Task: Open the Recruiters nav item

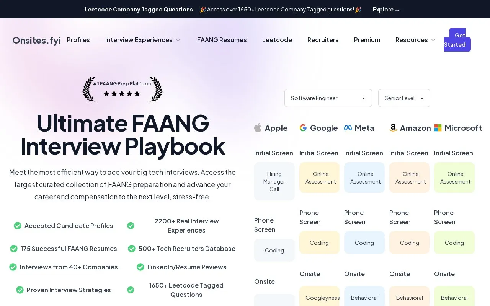Action: coord(323,40)
